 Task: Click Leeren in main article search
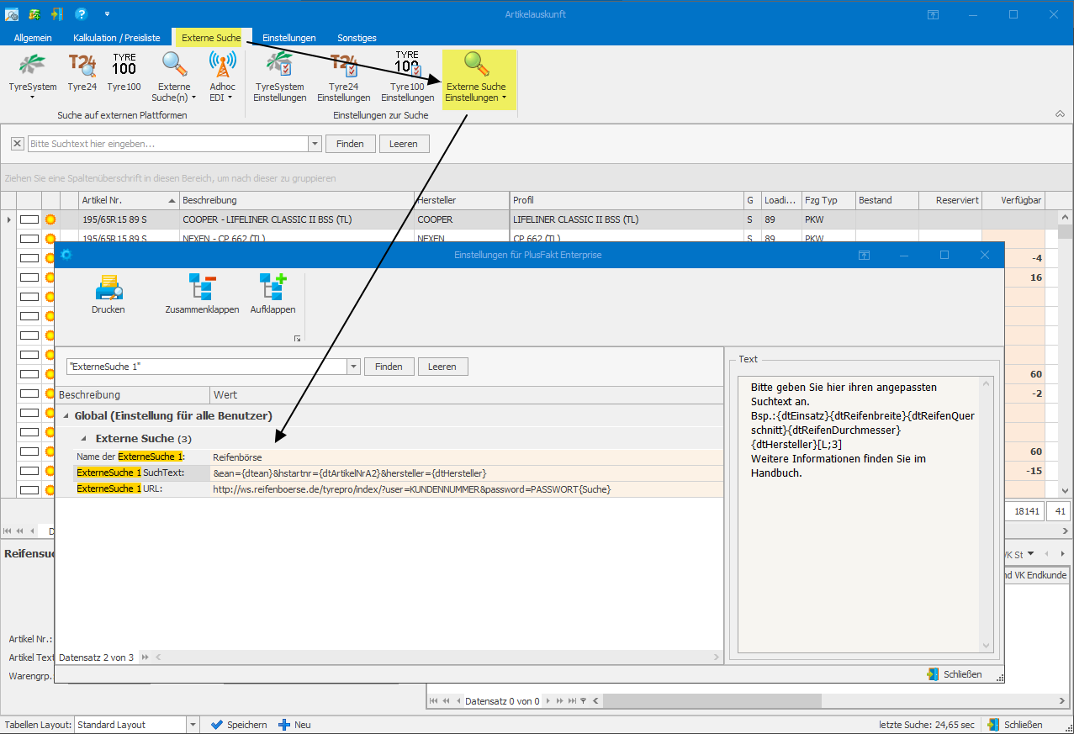click(404, 144)
